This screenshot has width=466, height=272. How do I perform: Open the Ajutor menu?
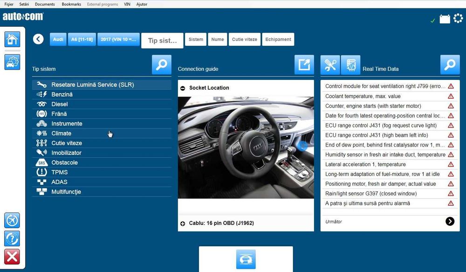[x=142, y=4]
